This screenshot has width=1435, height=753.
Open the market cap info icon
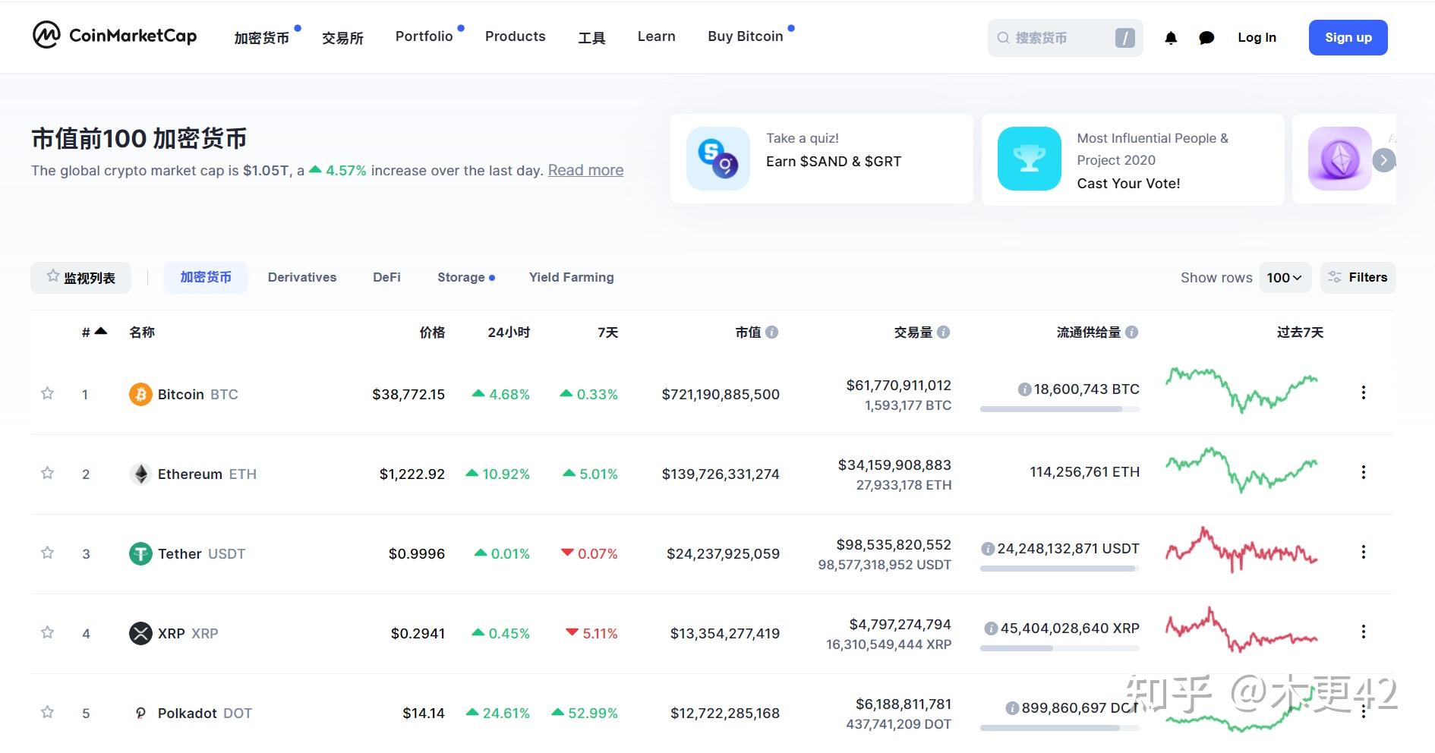771,332
